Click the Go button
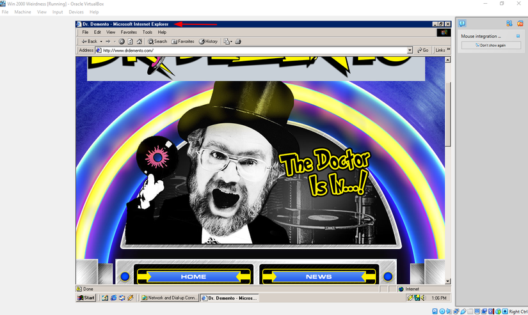 point(422,50)
